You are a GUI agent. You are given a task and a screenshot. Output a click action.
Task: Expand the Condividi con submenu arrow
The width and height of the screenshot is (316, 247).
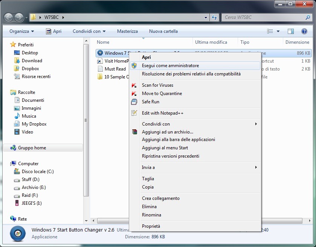pos(256,124)
